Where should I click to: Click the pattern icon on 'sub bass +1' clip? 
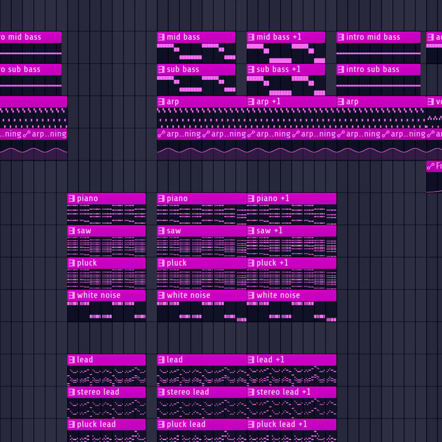tap(251, 70)
